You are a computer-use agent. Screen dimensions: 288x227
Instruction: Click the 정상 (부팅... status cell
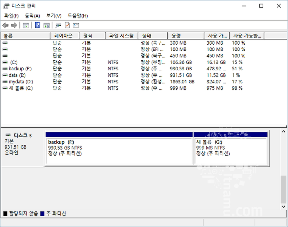point(153,62)
